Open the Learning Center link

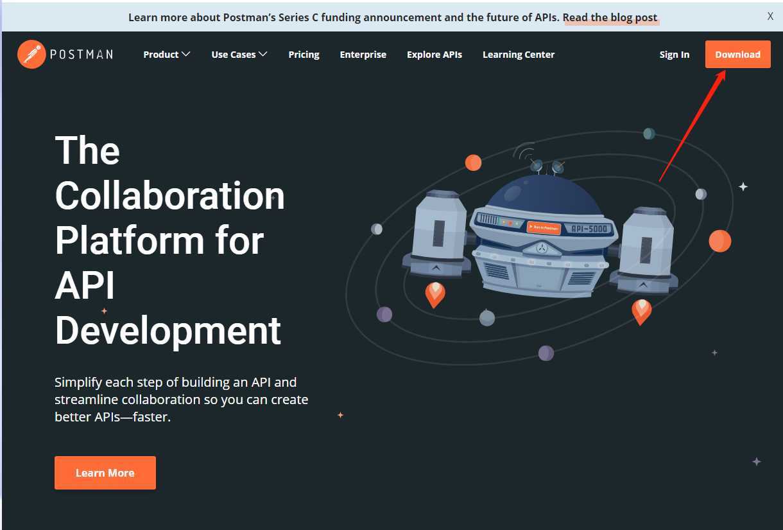(x=519, y=55)
